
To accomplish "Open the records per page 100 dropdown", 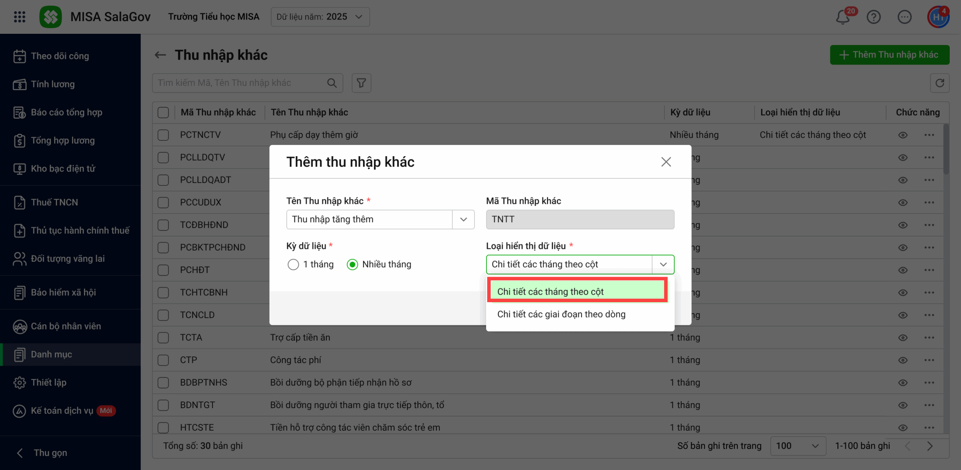I will click(798, 446).
